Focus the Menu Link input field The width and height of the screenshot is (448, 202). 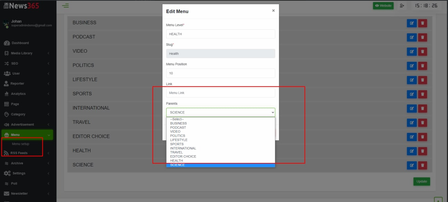tap(220, 93)
